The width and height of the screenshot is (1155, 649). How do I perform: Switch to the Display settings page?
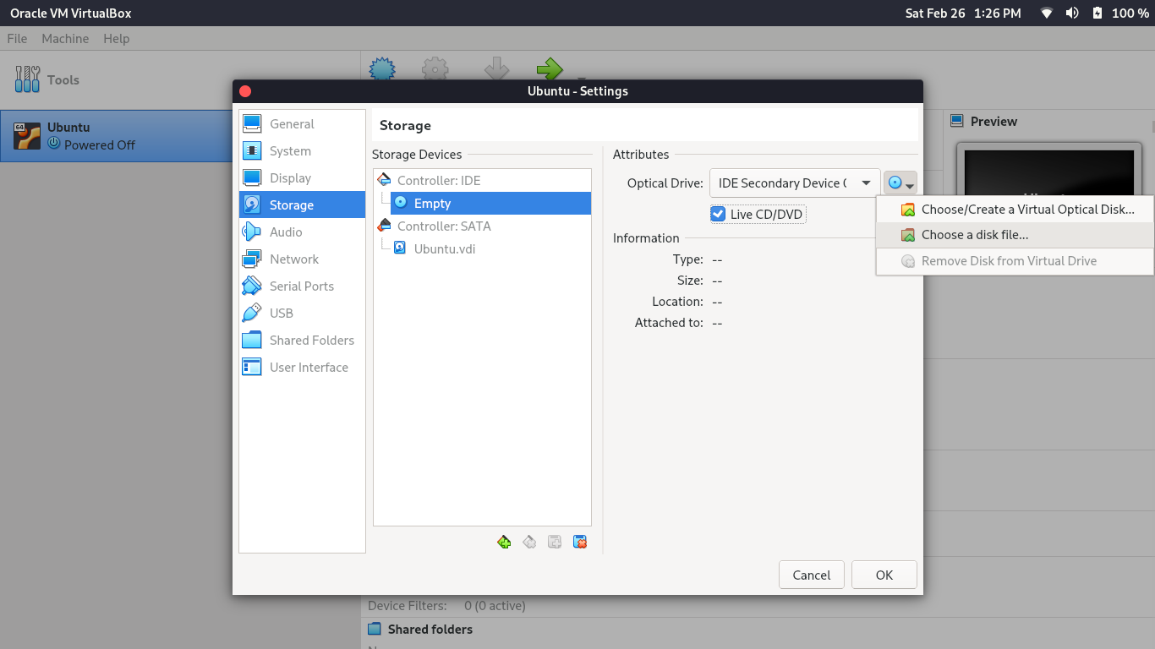point(290,178)
